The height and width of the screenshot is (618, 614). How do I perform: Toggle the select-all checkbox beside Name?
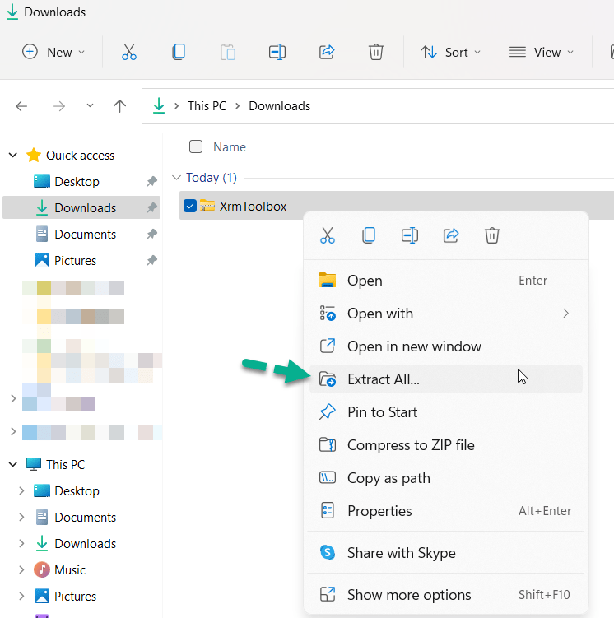[x=196, y=146]
